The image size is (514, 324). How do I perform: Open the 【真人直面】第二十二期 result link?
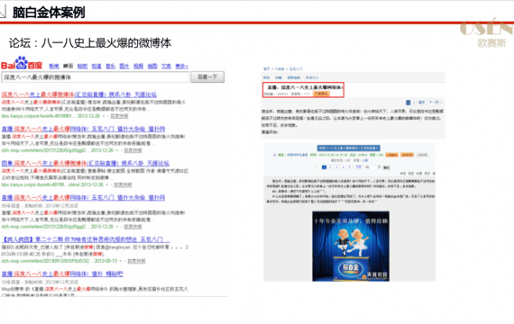click(x=86, y=239)
